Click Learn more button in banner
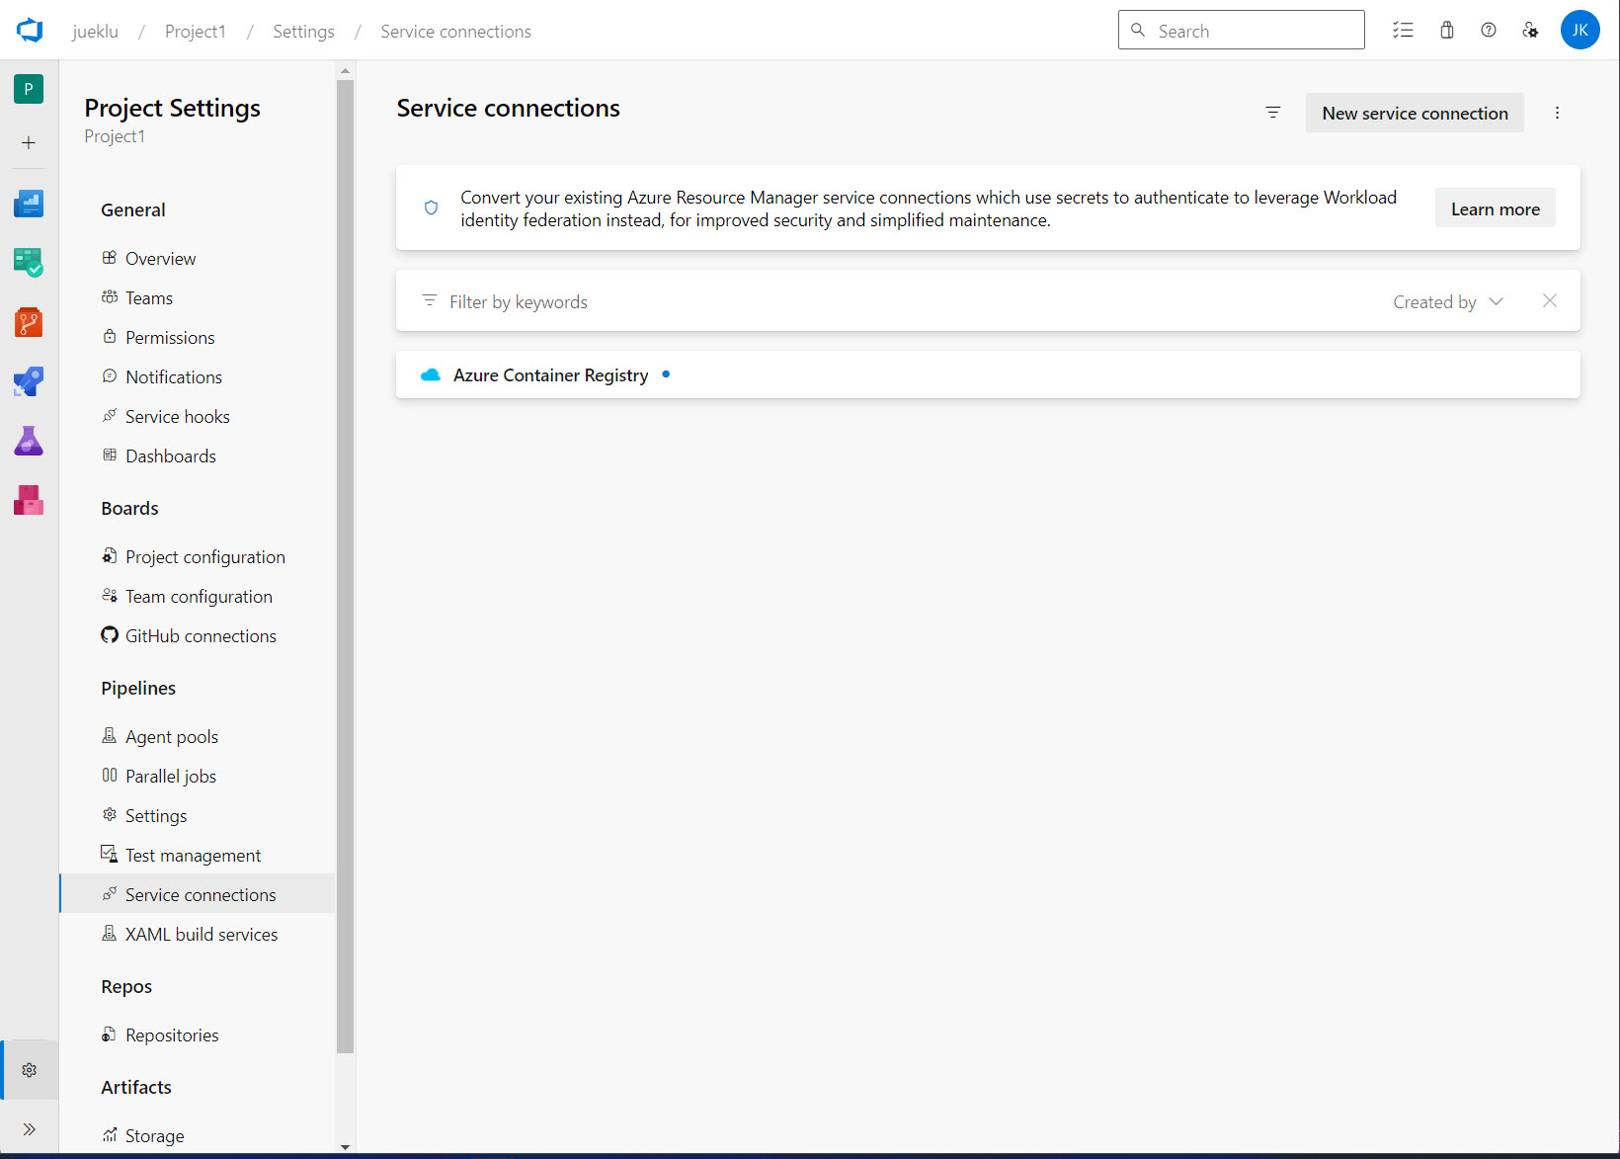Screen dimensions: 1620x1159 point(1495,208)
